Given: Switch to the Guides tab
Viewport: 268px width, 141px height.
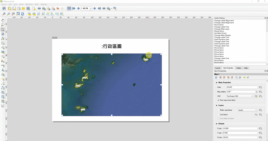Looking at the screenshot, I should [x=239, y=68].
